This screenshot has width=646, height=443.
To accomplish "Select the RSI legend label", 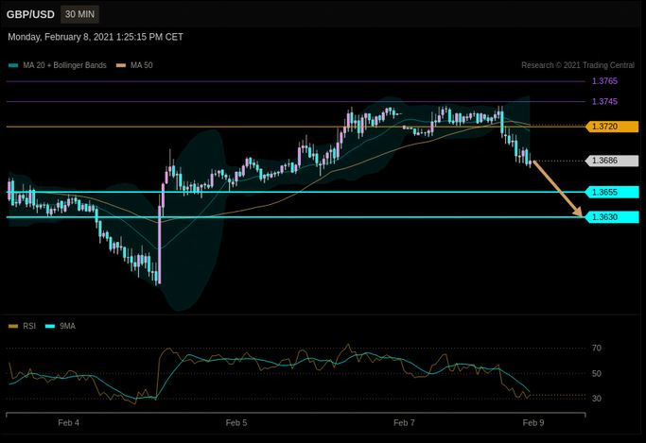I will click(29, 326).
